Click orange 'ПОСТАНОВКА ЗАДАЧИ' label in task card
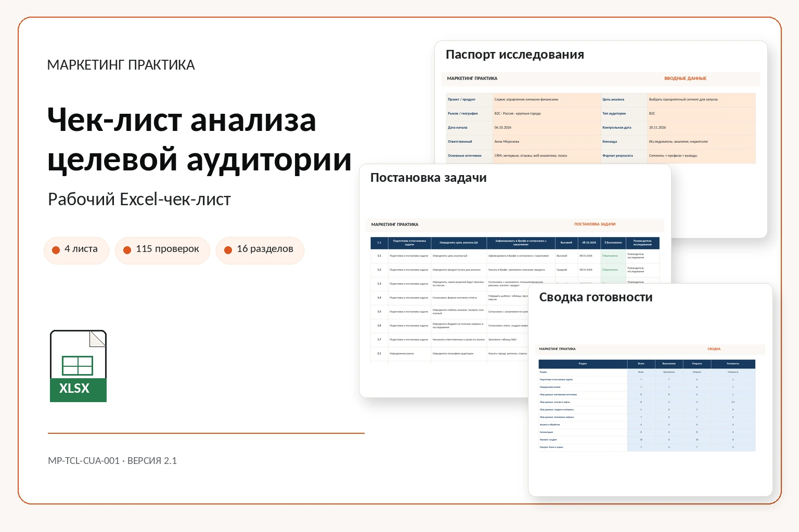 595,224
